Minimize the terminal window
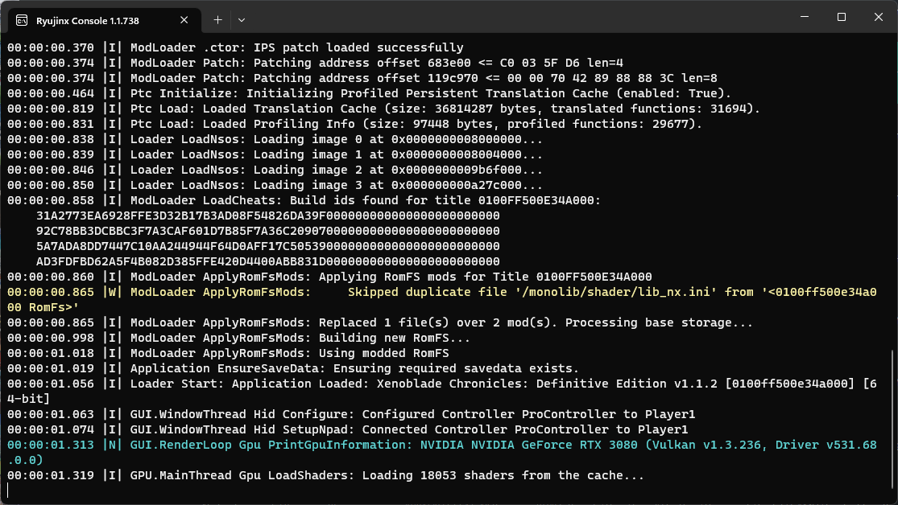Screen dimensions: 898x505 [805, 17]
